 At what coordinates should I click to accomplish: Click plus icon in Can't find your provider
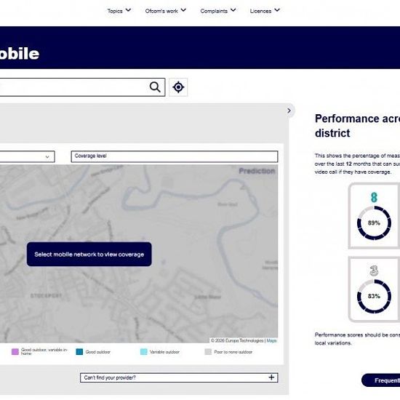click(271, 377)
